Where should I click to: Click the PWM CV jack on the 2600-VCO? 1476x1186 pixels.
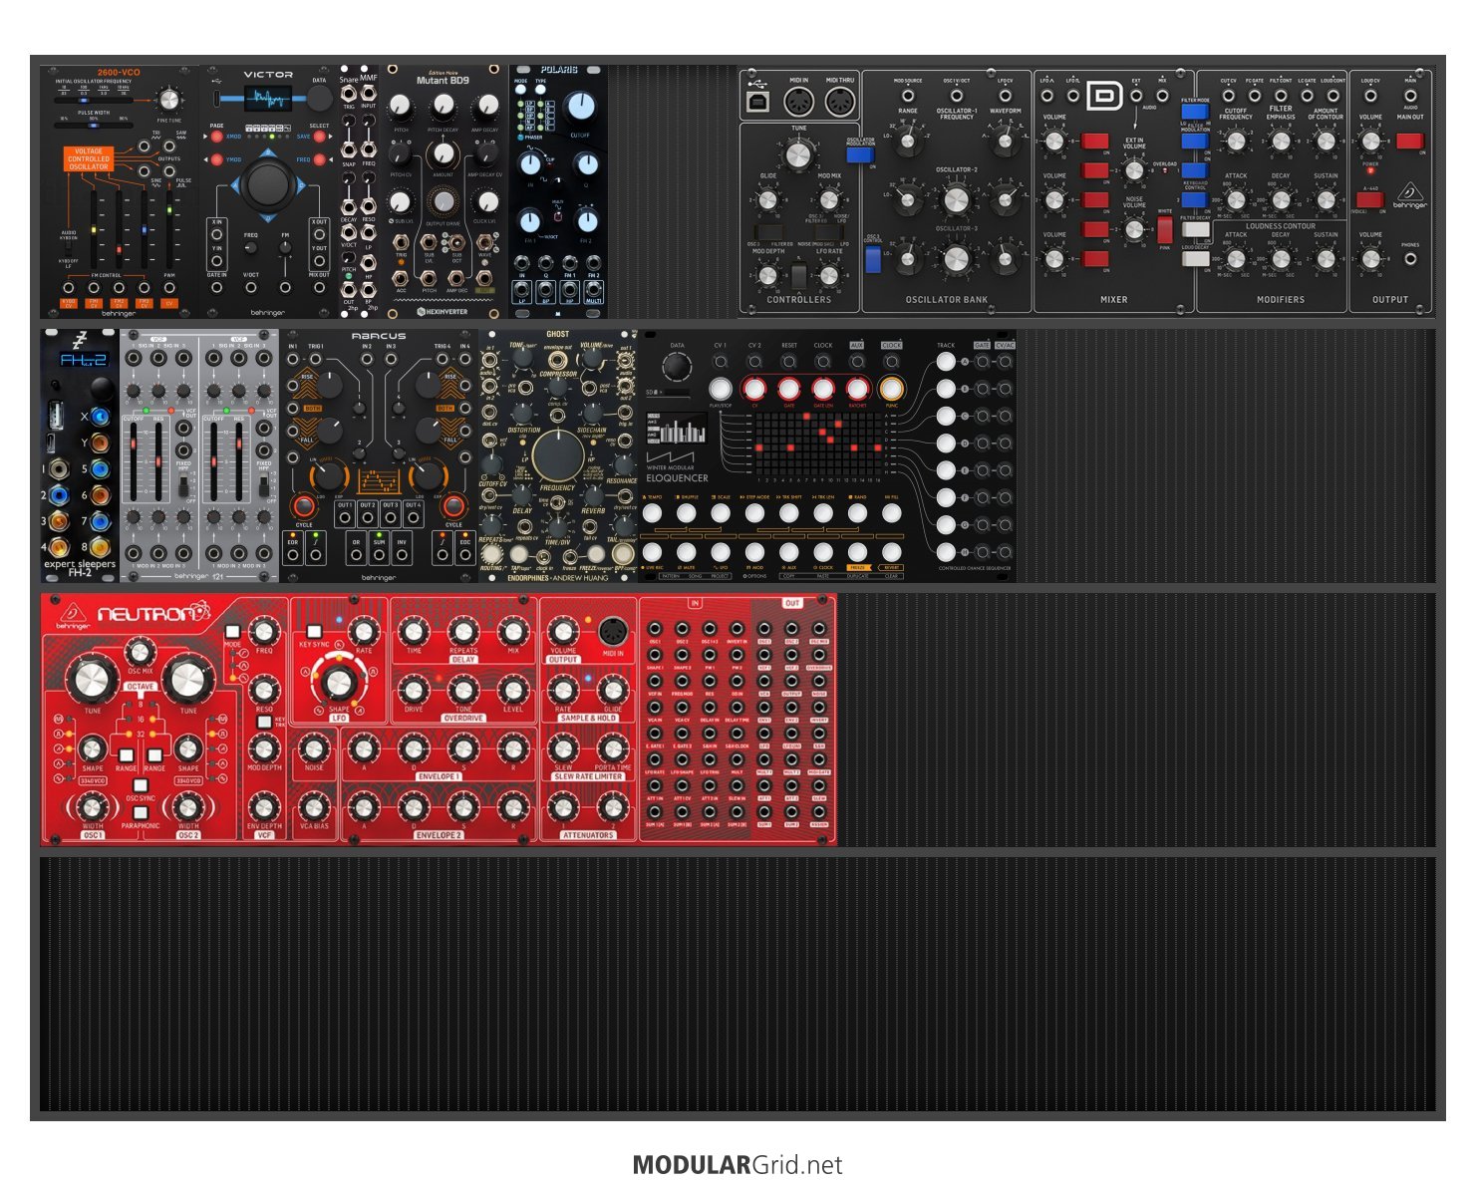point(169,288)
